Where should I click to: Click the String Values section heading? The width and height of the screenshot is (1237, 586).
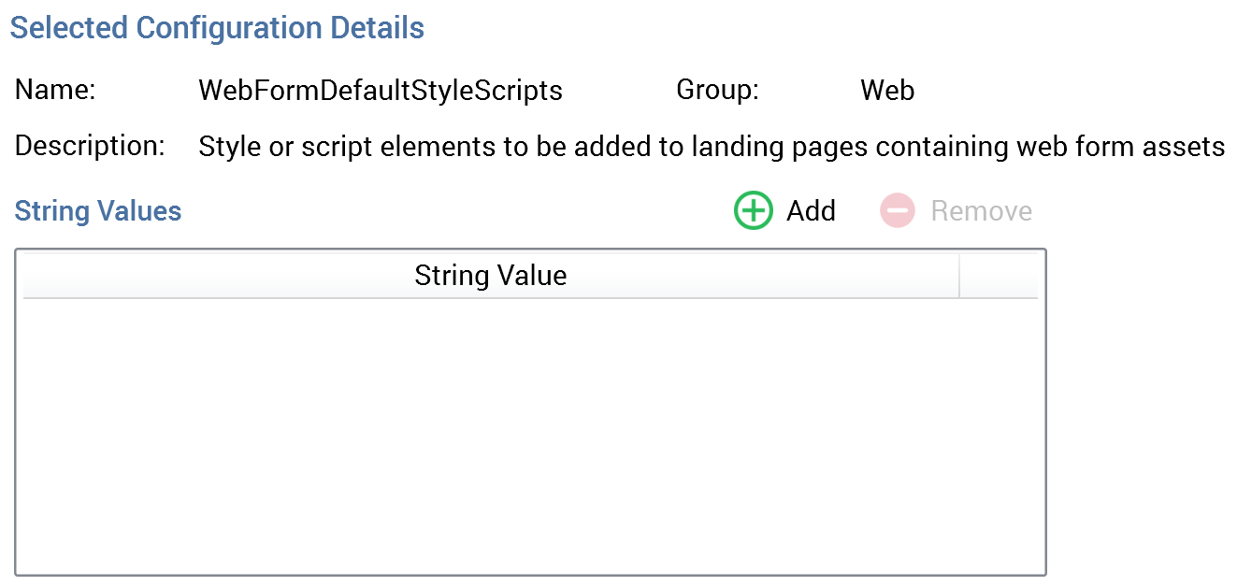coord(98,211)
